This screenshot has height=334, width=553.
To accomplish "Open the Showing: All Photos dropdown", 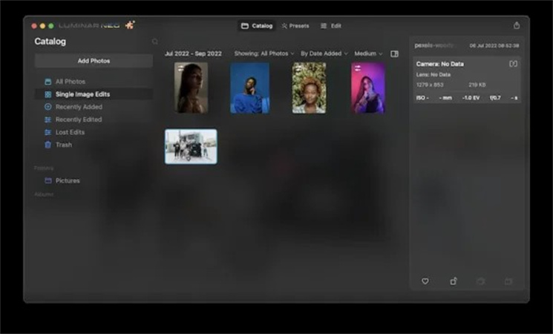I will coord(264,53).
